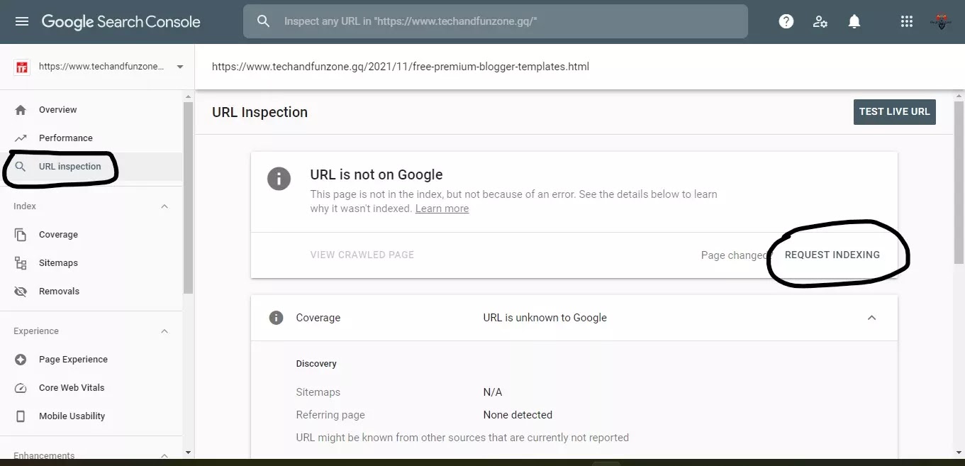
Task: Click the sidebar scroll down arrow
Action: [x=188, y=453]
